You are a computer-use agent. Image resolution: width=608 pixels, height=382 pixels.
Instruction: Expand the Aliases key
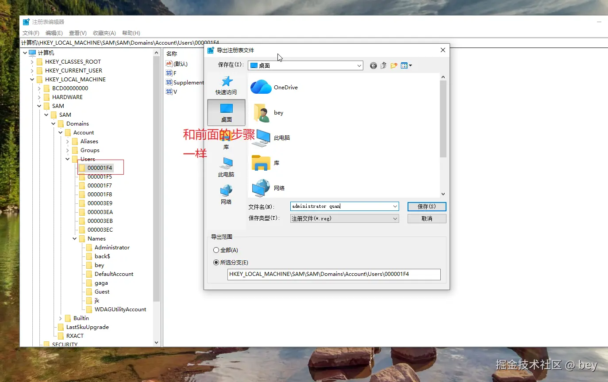point(68,141)
